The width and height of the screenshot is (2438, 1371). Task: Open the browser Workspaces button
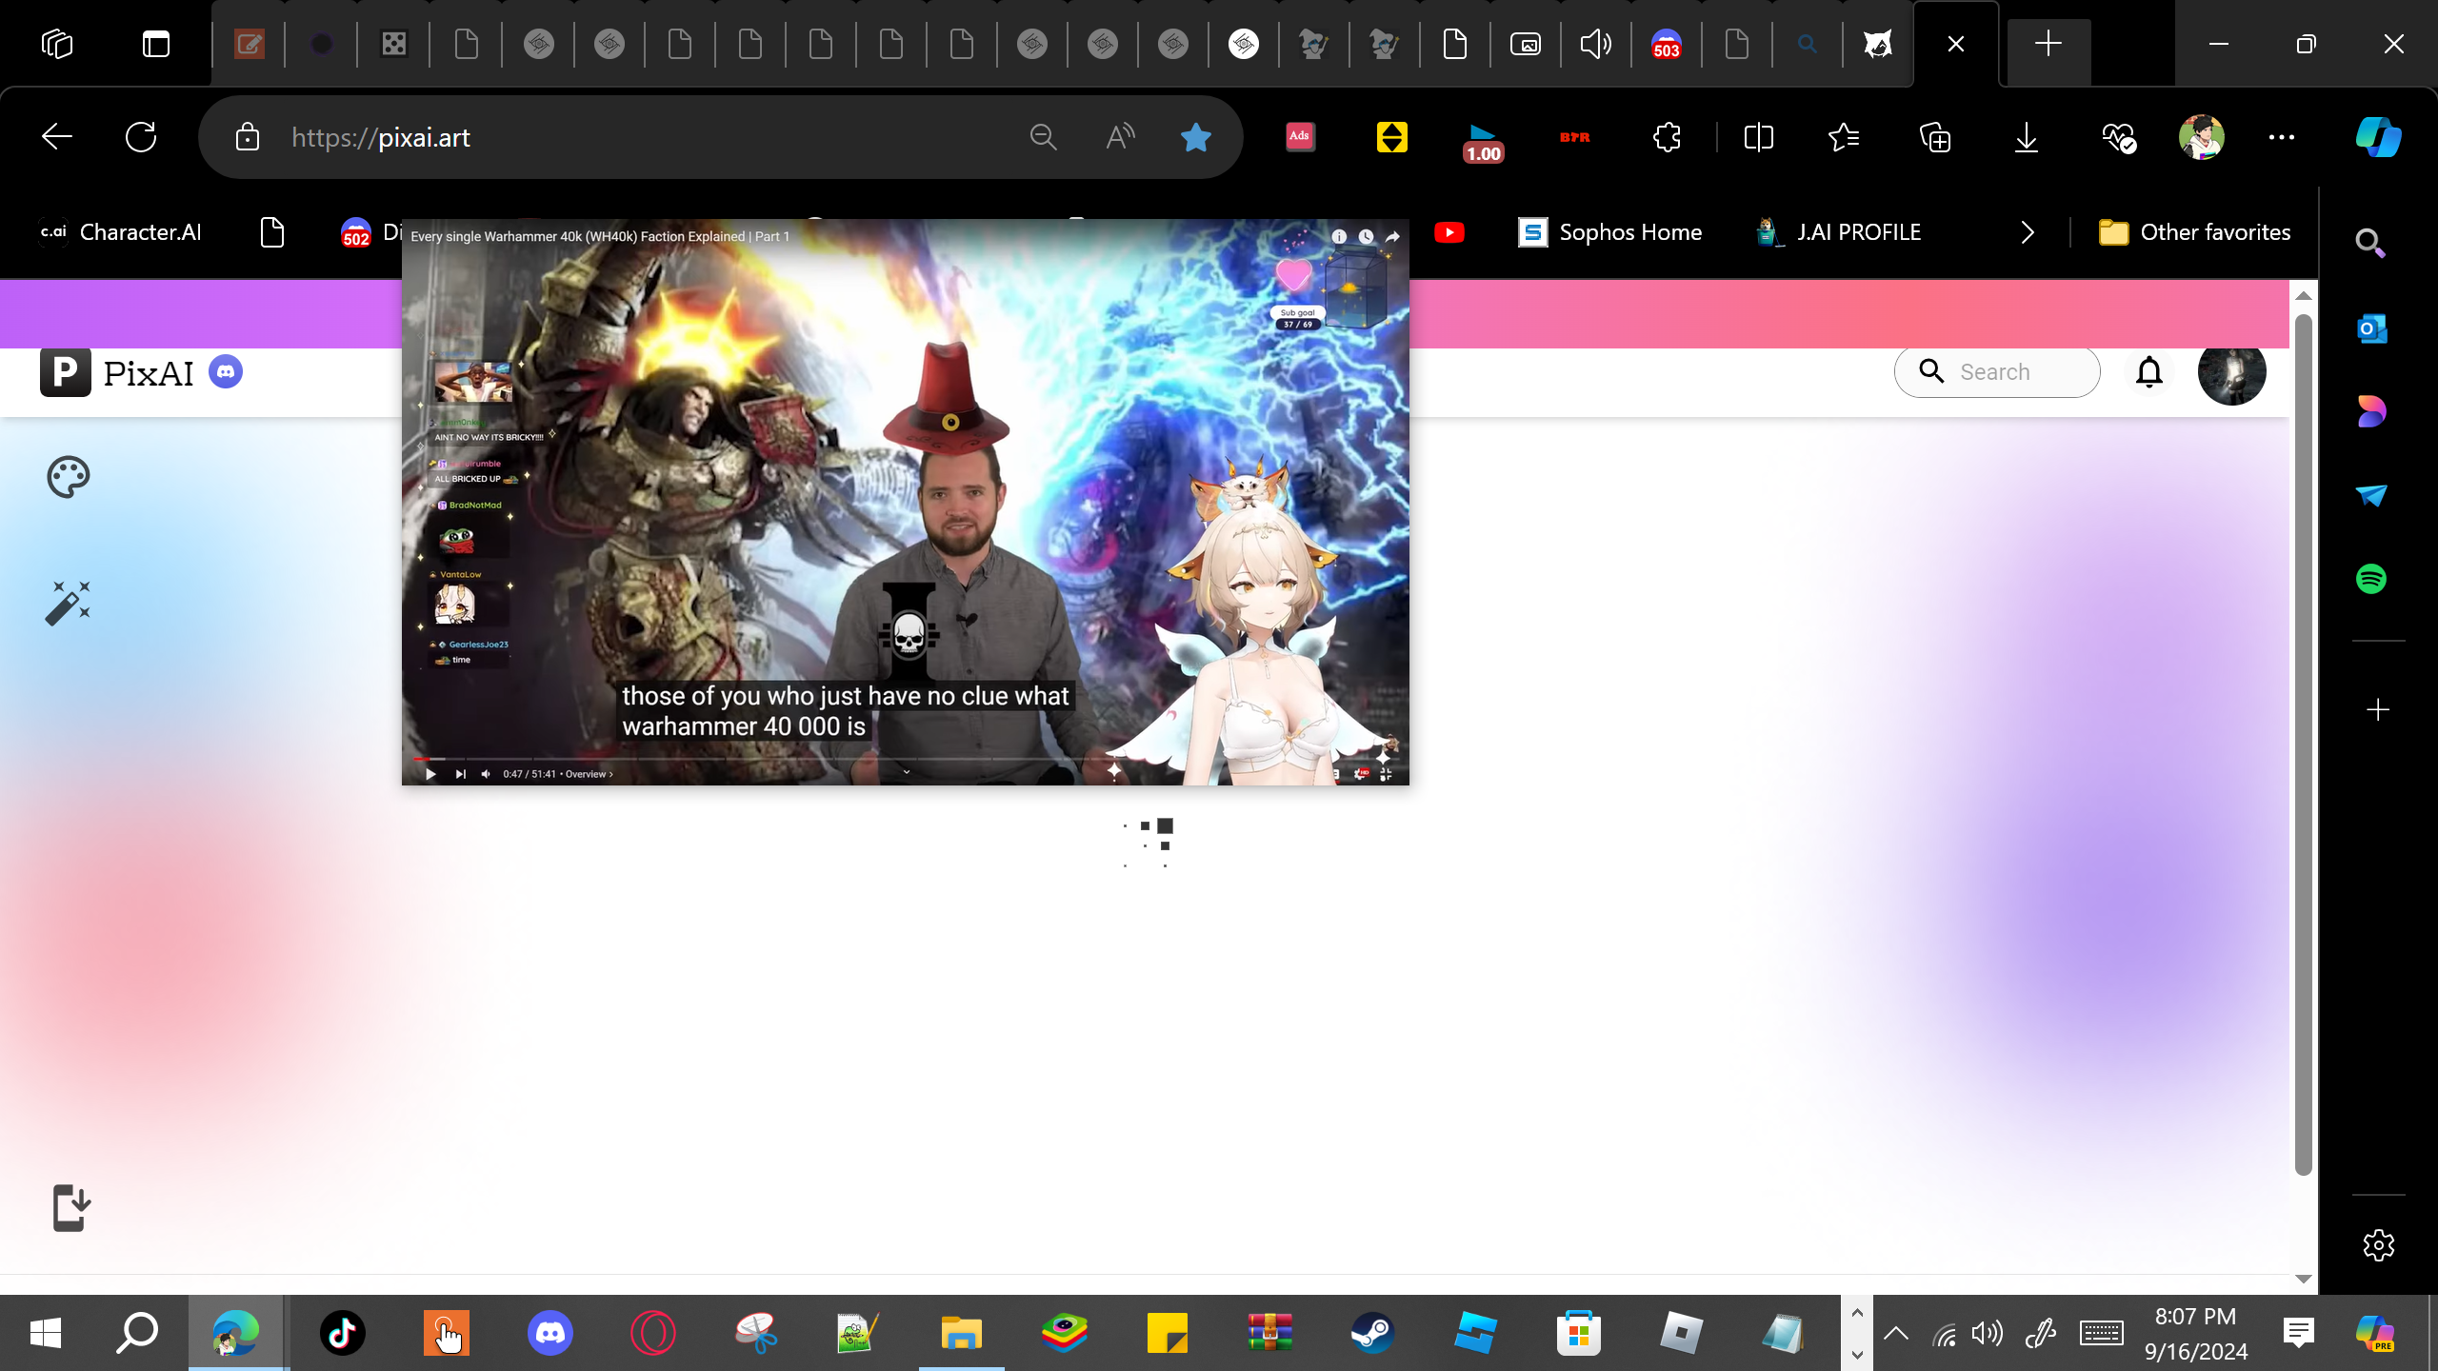[57, 44]
